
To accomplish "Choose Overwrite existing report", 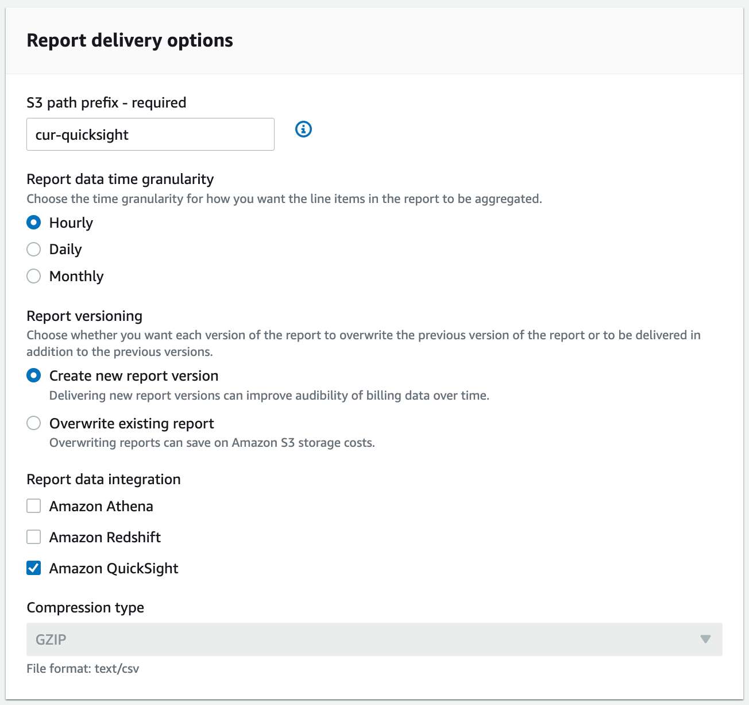I will [33, 423].
